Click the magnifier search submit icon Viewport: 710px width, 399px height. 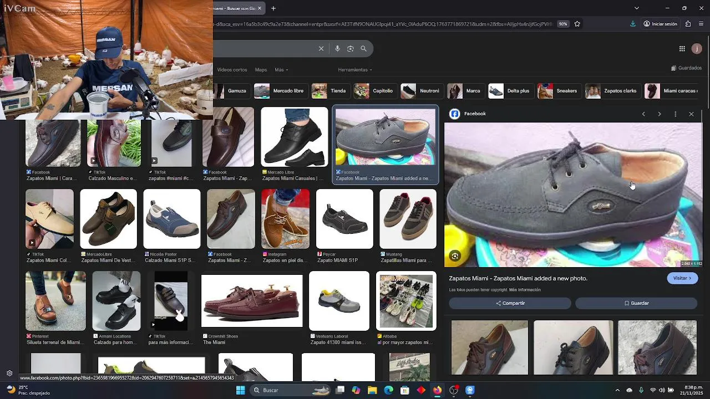tap(363, 49)
